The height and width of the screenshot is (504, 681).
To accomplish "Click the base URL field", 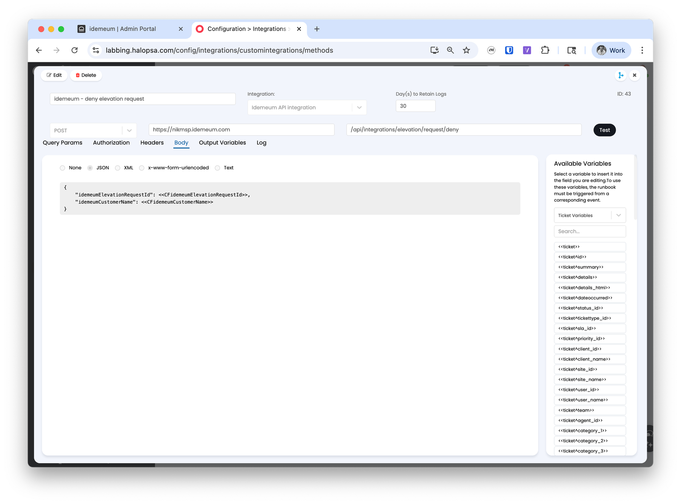I will tap(241, 130).
